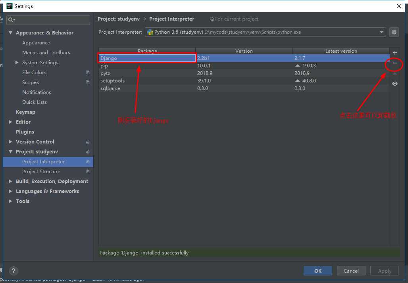
Task: Click the OK button
Action: click(318, 271)
